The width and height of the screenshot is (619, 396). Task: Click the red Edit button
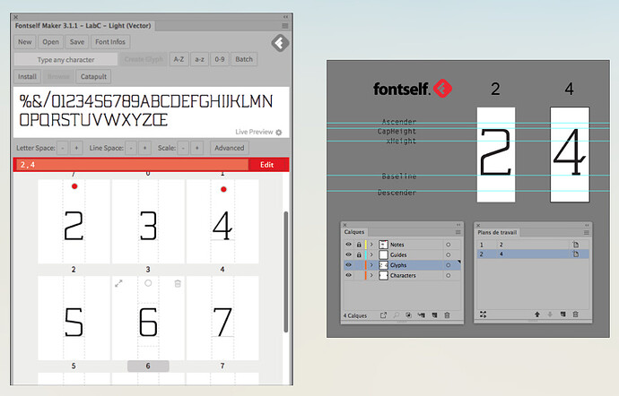click(267, 165)
